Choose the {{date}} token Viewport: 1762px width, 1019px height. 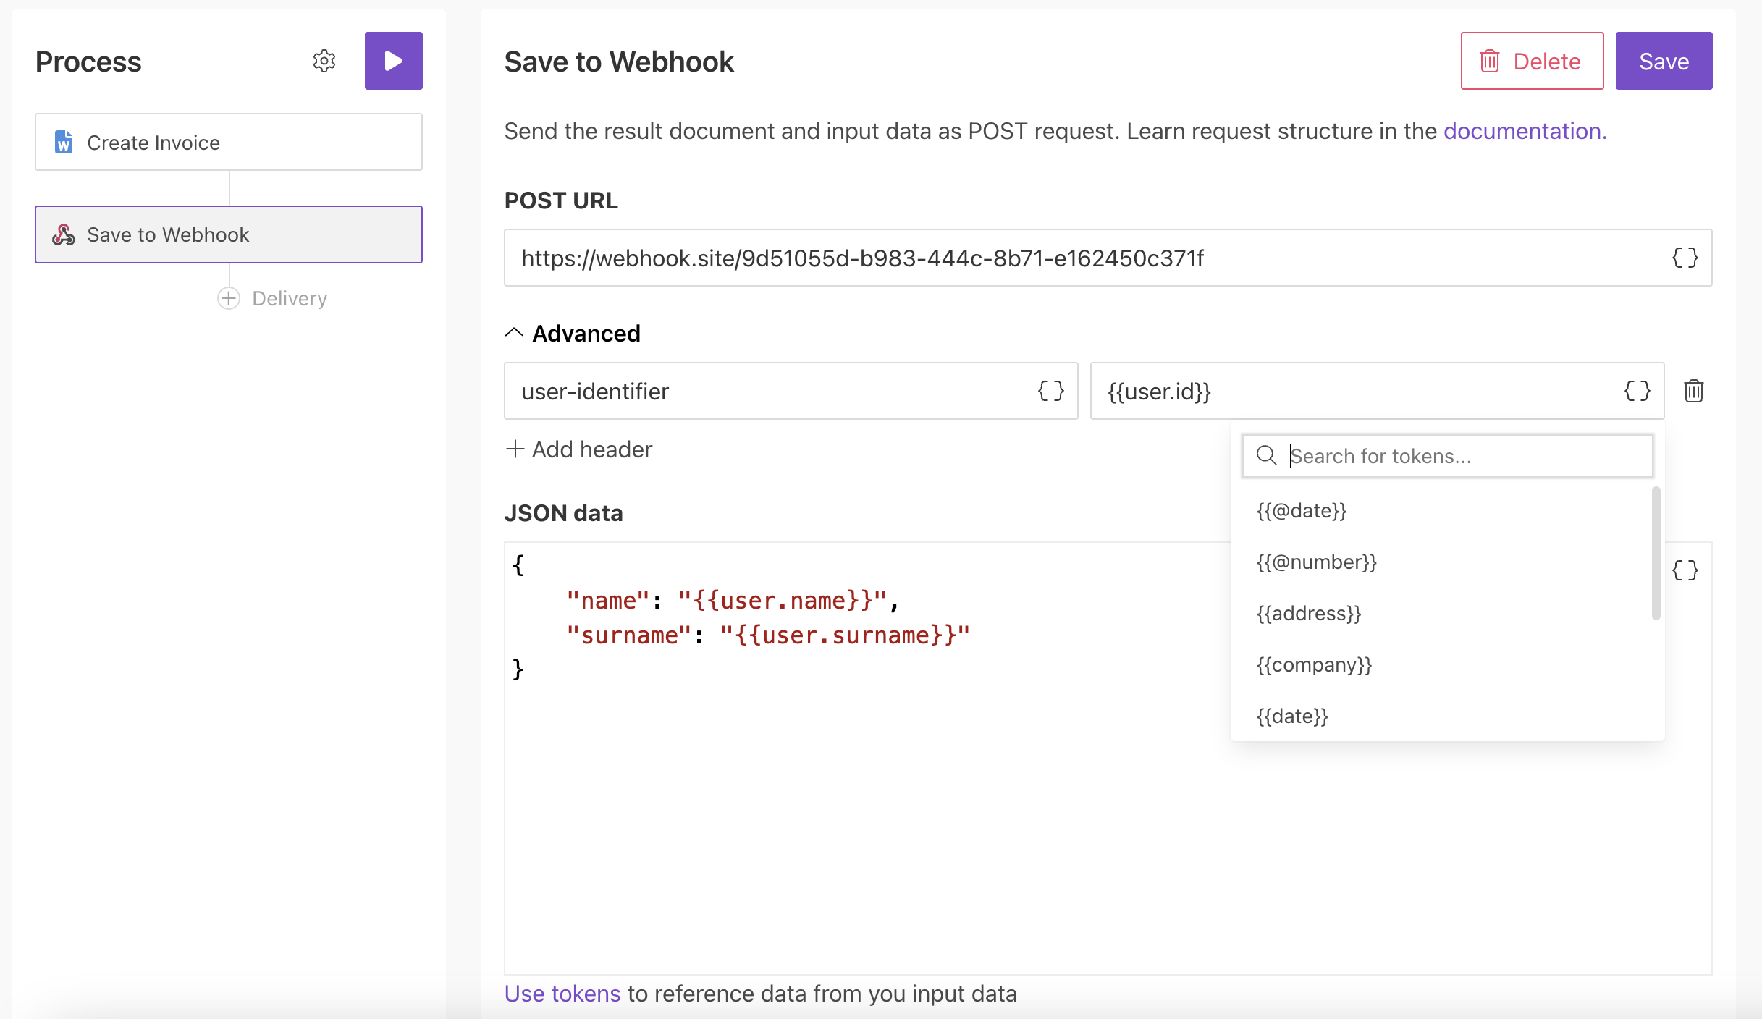(1292, 716)
